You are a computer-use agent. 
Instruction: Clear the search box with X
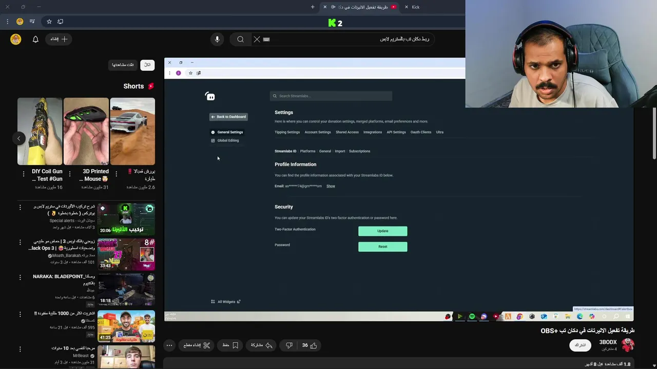(257, 39)
